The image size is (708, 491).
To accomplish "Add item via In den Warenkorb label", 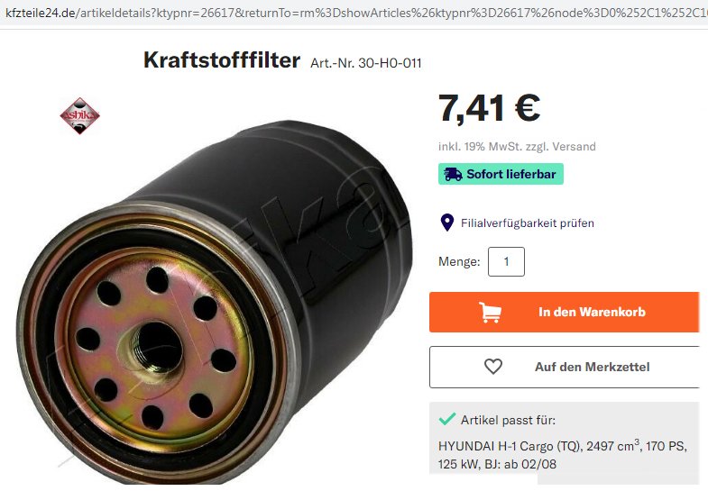I will [592, 312].
